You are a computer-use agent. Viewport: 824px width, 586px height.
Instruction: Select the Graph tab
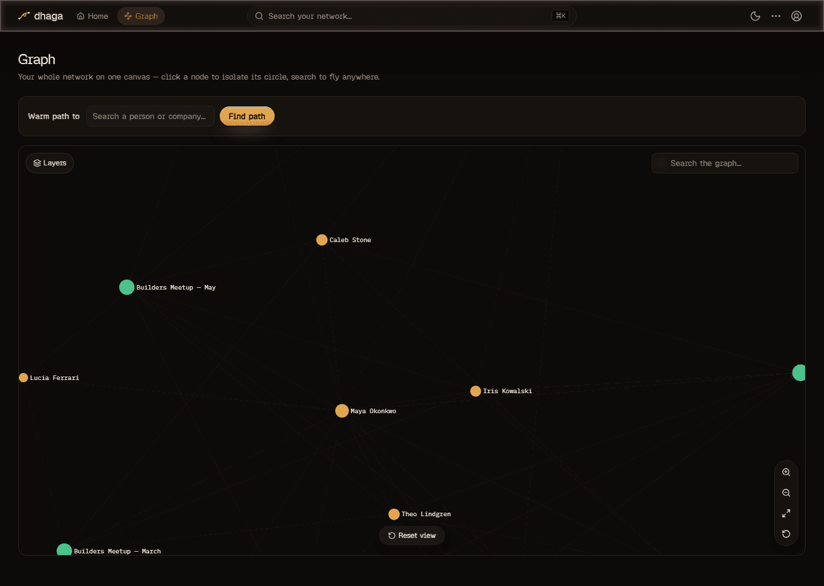tap(141, 16)
